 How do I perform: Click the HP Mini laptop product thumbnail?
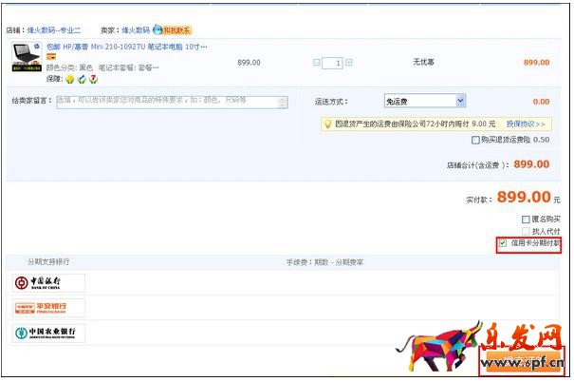tap(28, 57)
